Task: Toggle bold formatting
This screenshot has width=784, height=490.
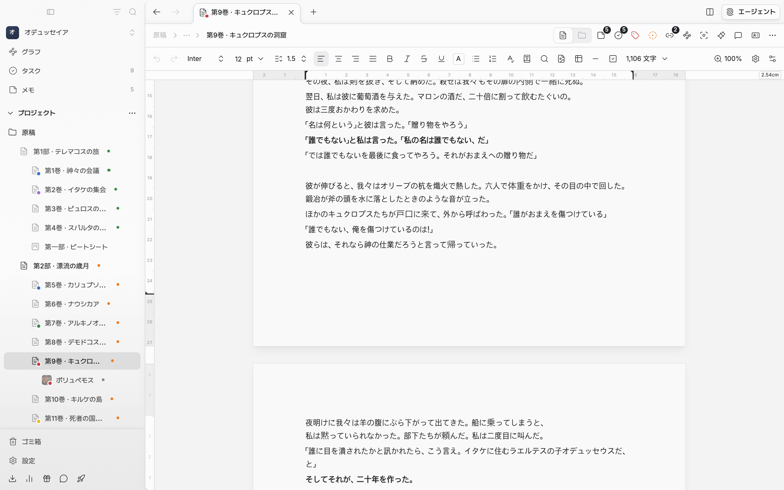Action: pyautogui.click(x=390, y=59)
